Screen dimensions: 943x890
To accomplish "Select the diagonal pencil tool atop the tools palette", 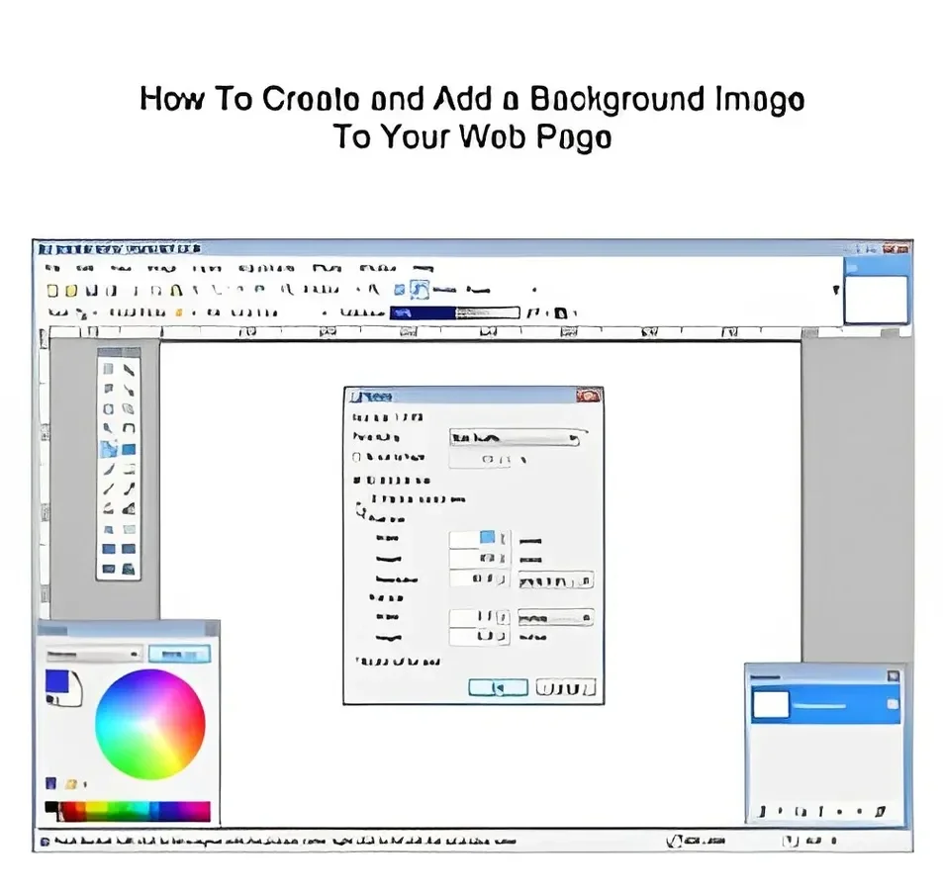I will click(129, 370).
